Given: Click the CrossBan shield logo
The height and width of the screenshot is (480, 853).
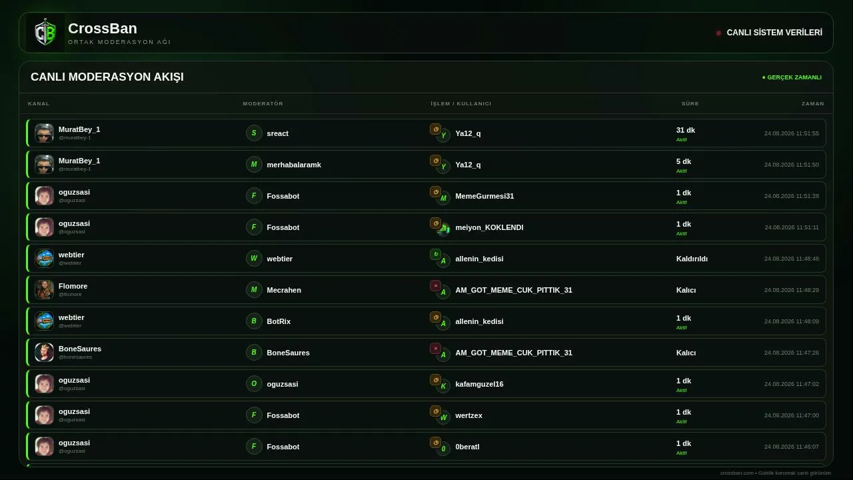Looking at the screenshot, I should tap(45, 33).
